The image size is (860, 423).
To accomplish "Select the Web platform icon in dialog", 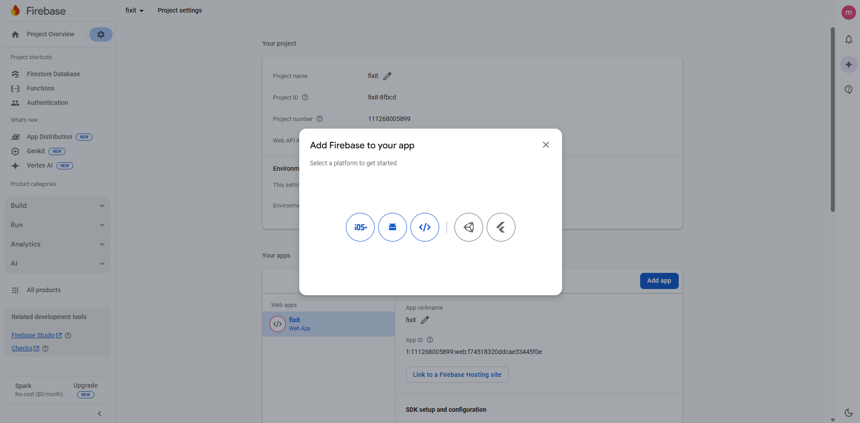I will pos(425,227).
